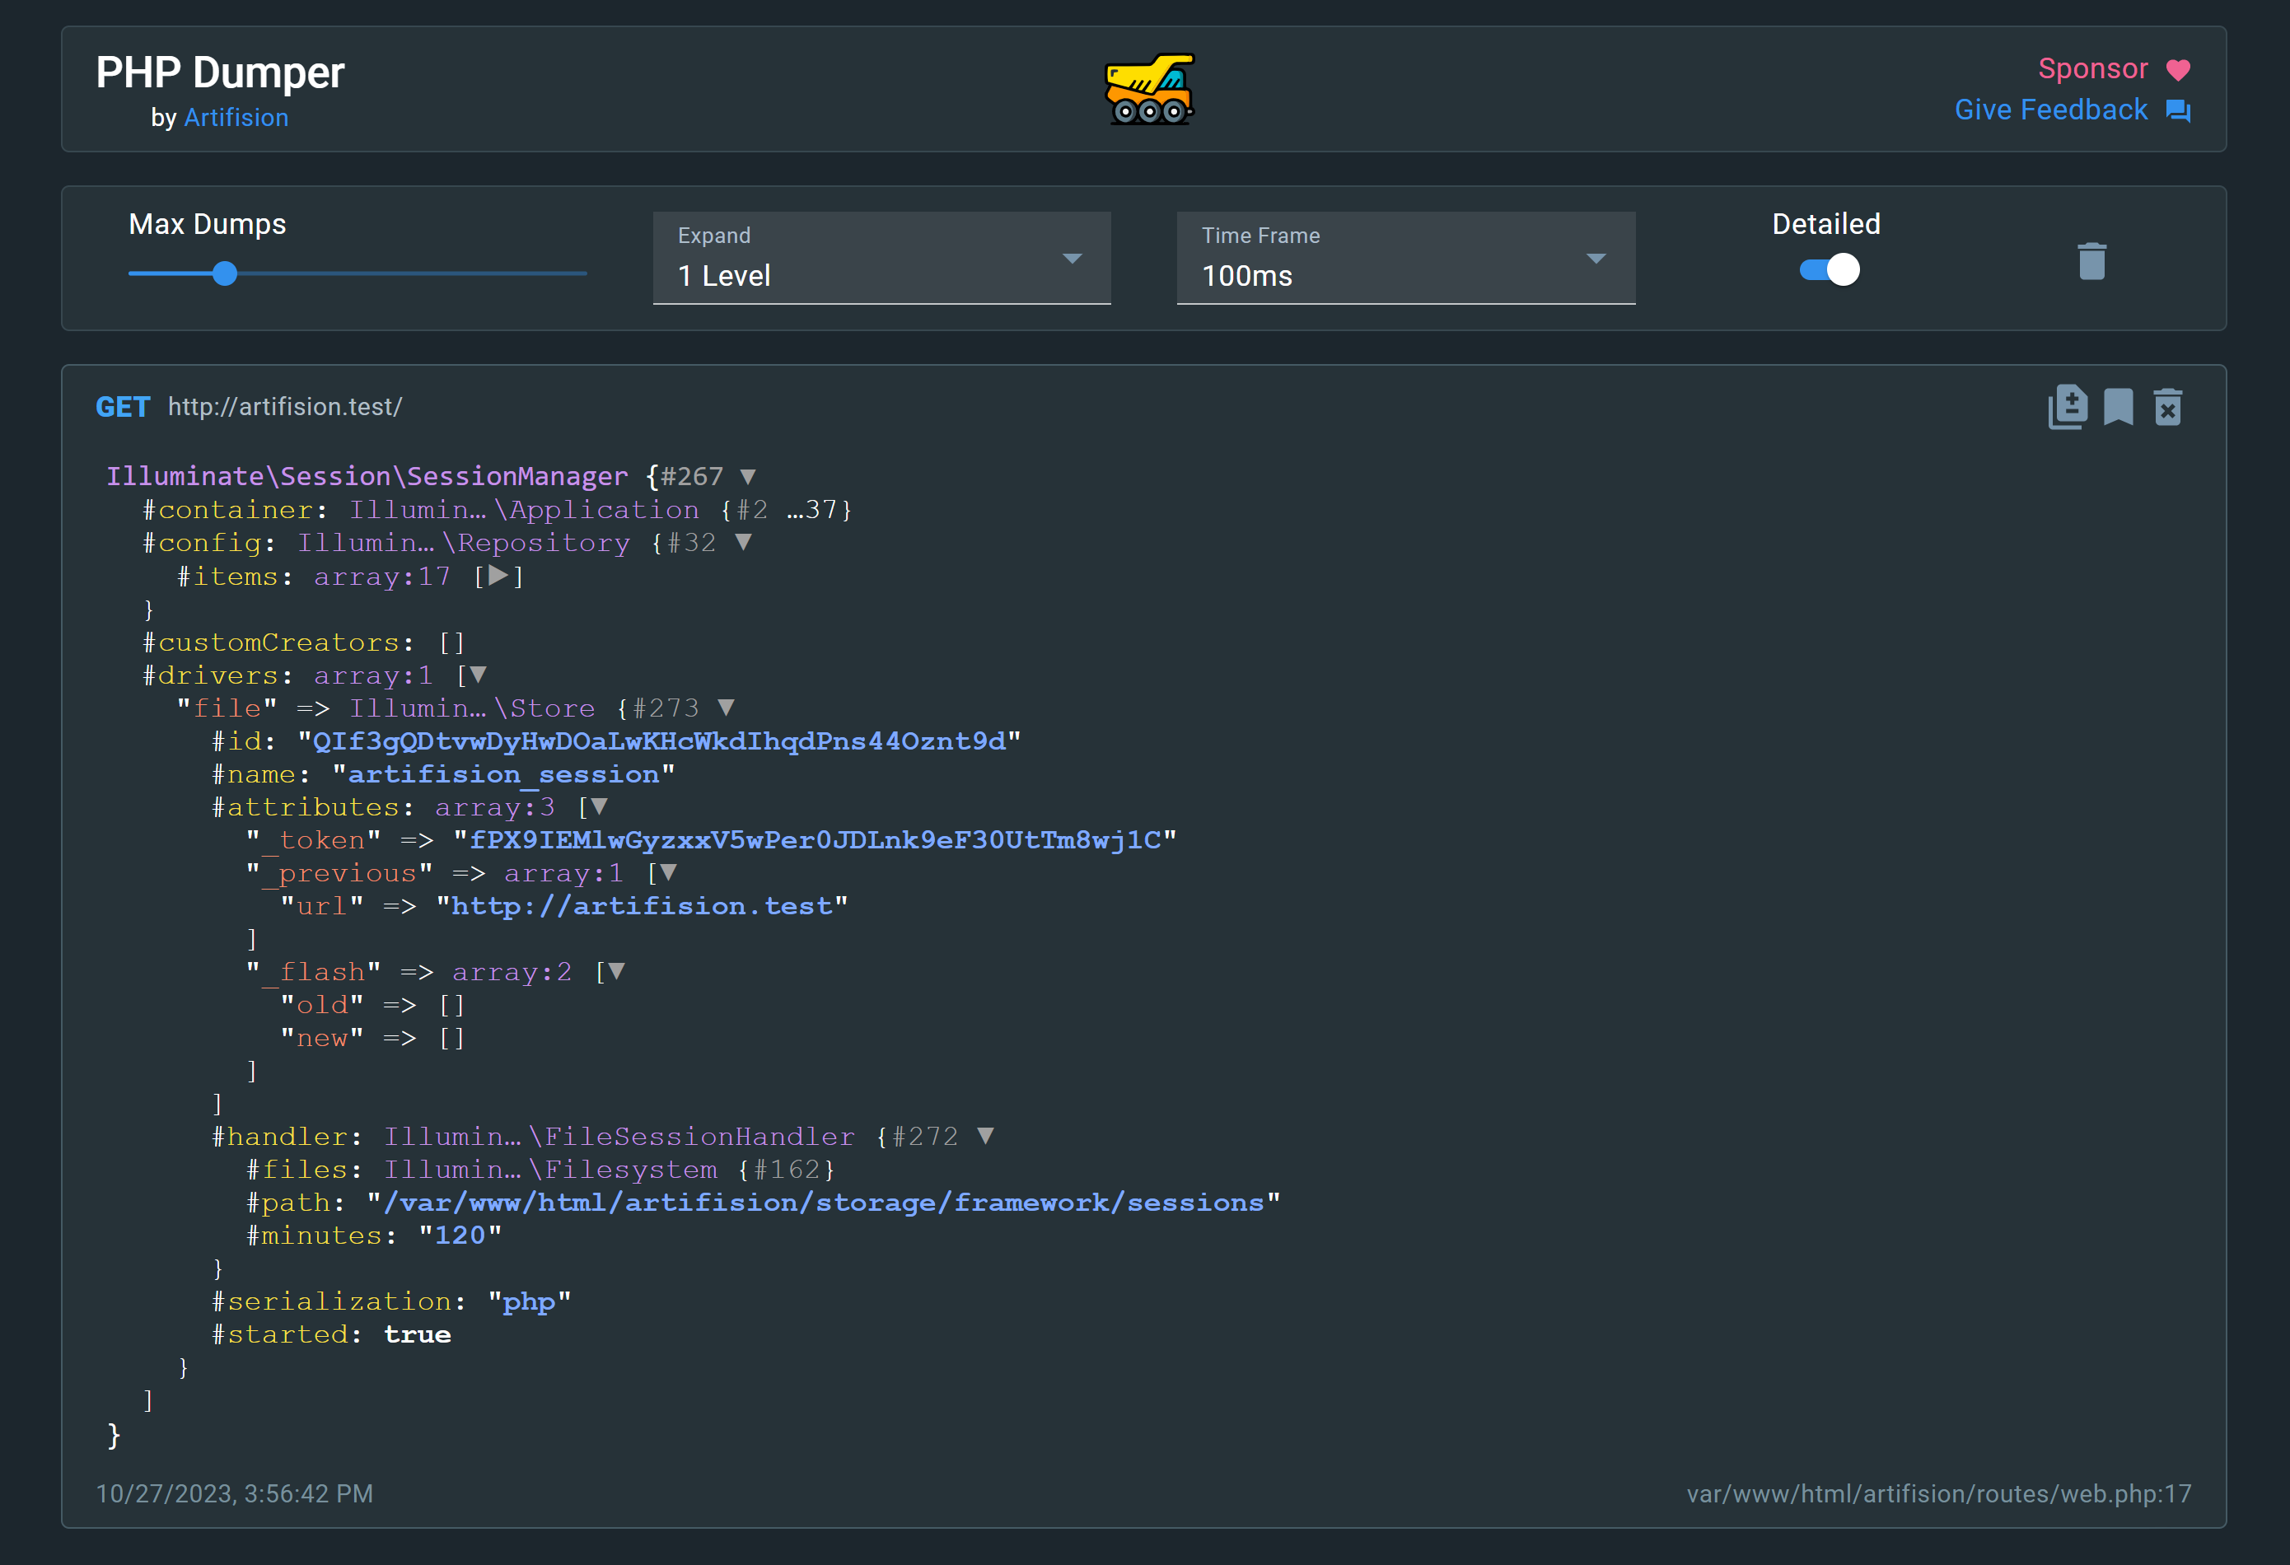Collapse the SessionManager #267 object
Screen dimensions: 2290x1565
748,476
